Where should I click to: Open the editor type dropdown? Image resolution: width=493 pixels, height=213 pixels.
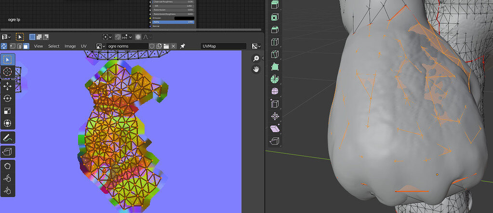(6, 37)
